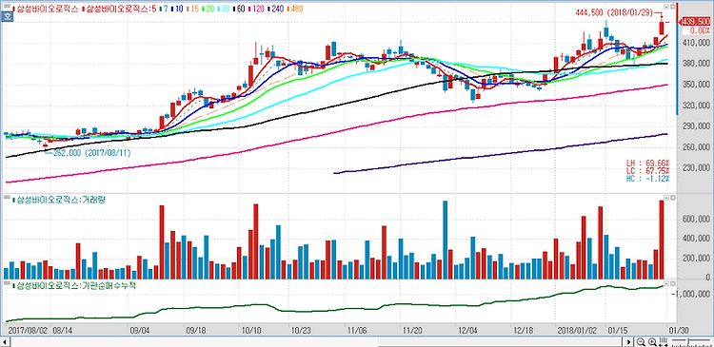Click the 350,000 price axis label
Image resolution: width=714 pixels, height=347 pixels.
click(x=697, y=85)
